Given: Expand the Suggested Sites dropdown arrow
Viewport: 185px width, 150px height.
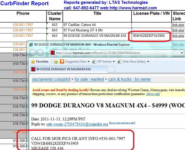Looking at the screenshot, I should [88, 62].
